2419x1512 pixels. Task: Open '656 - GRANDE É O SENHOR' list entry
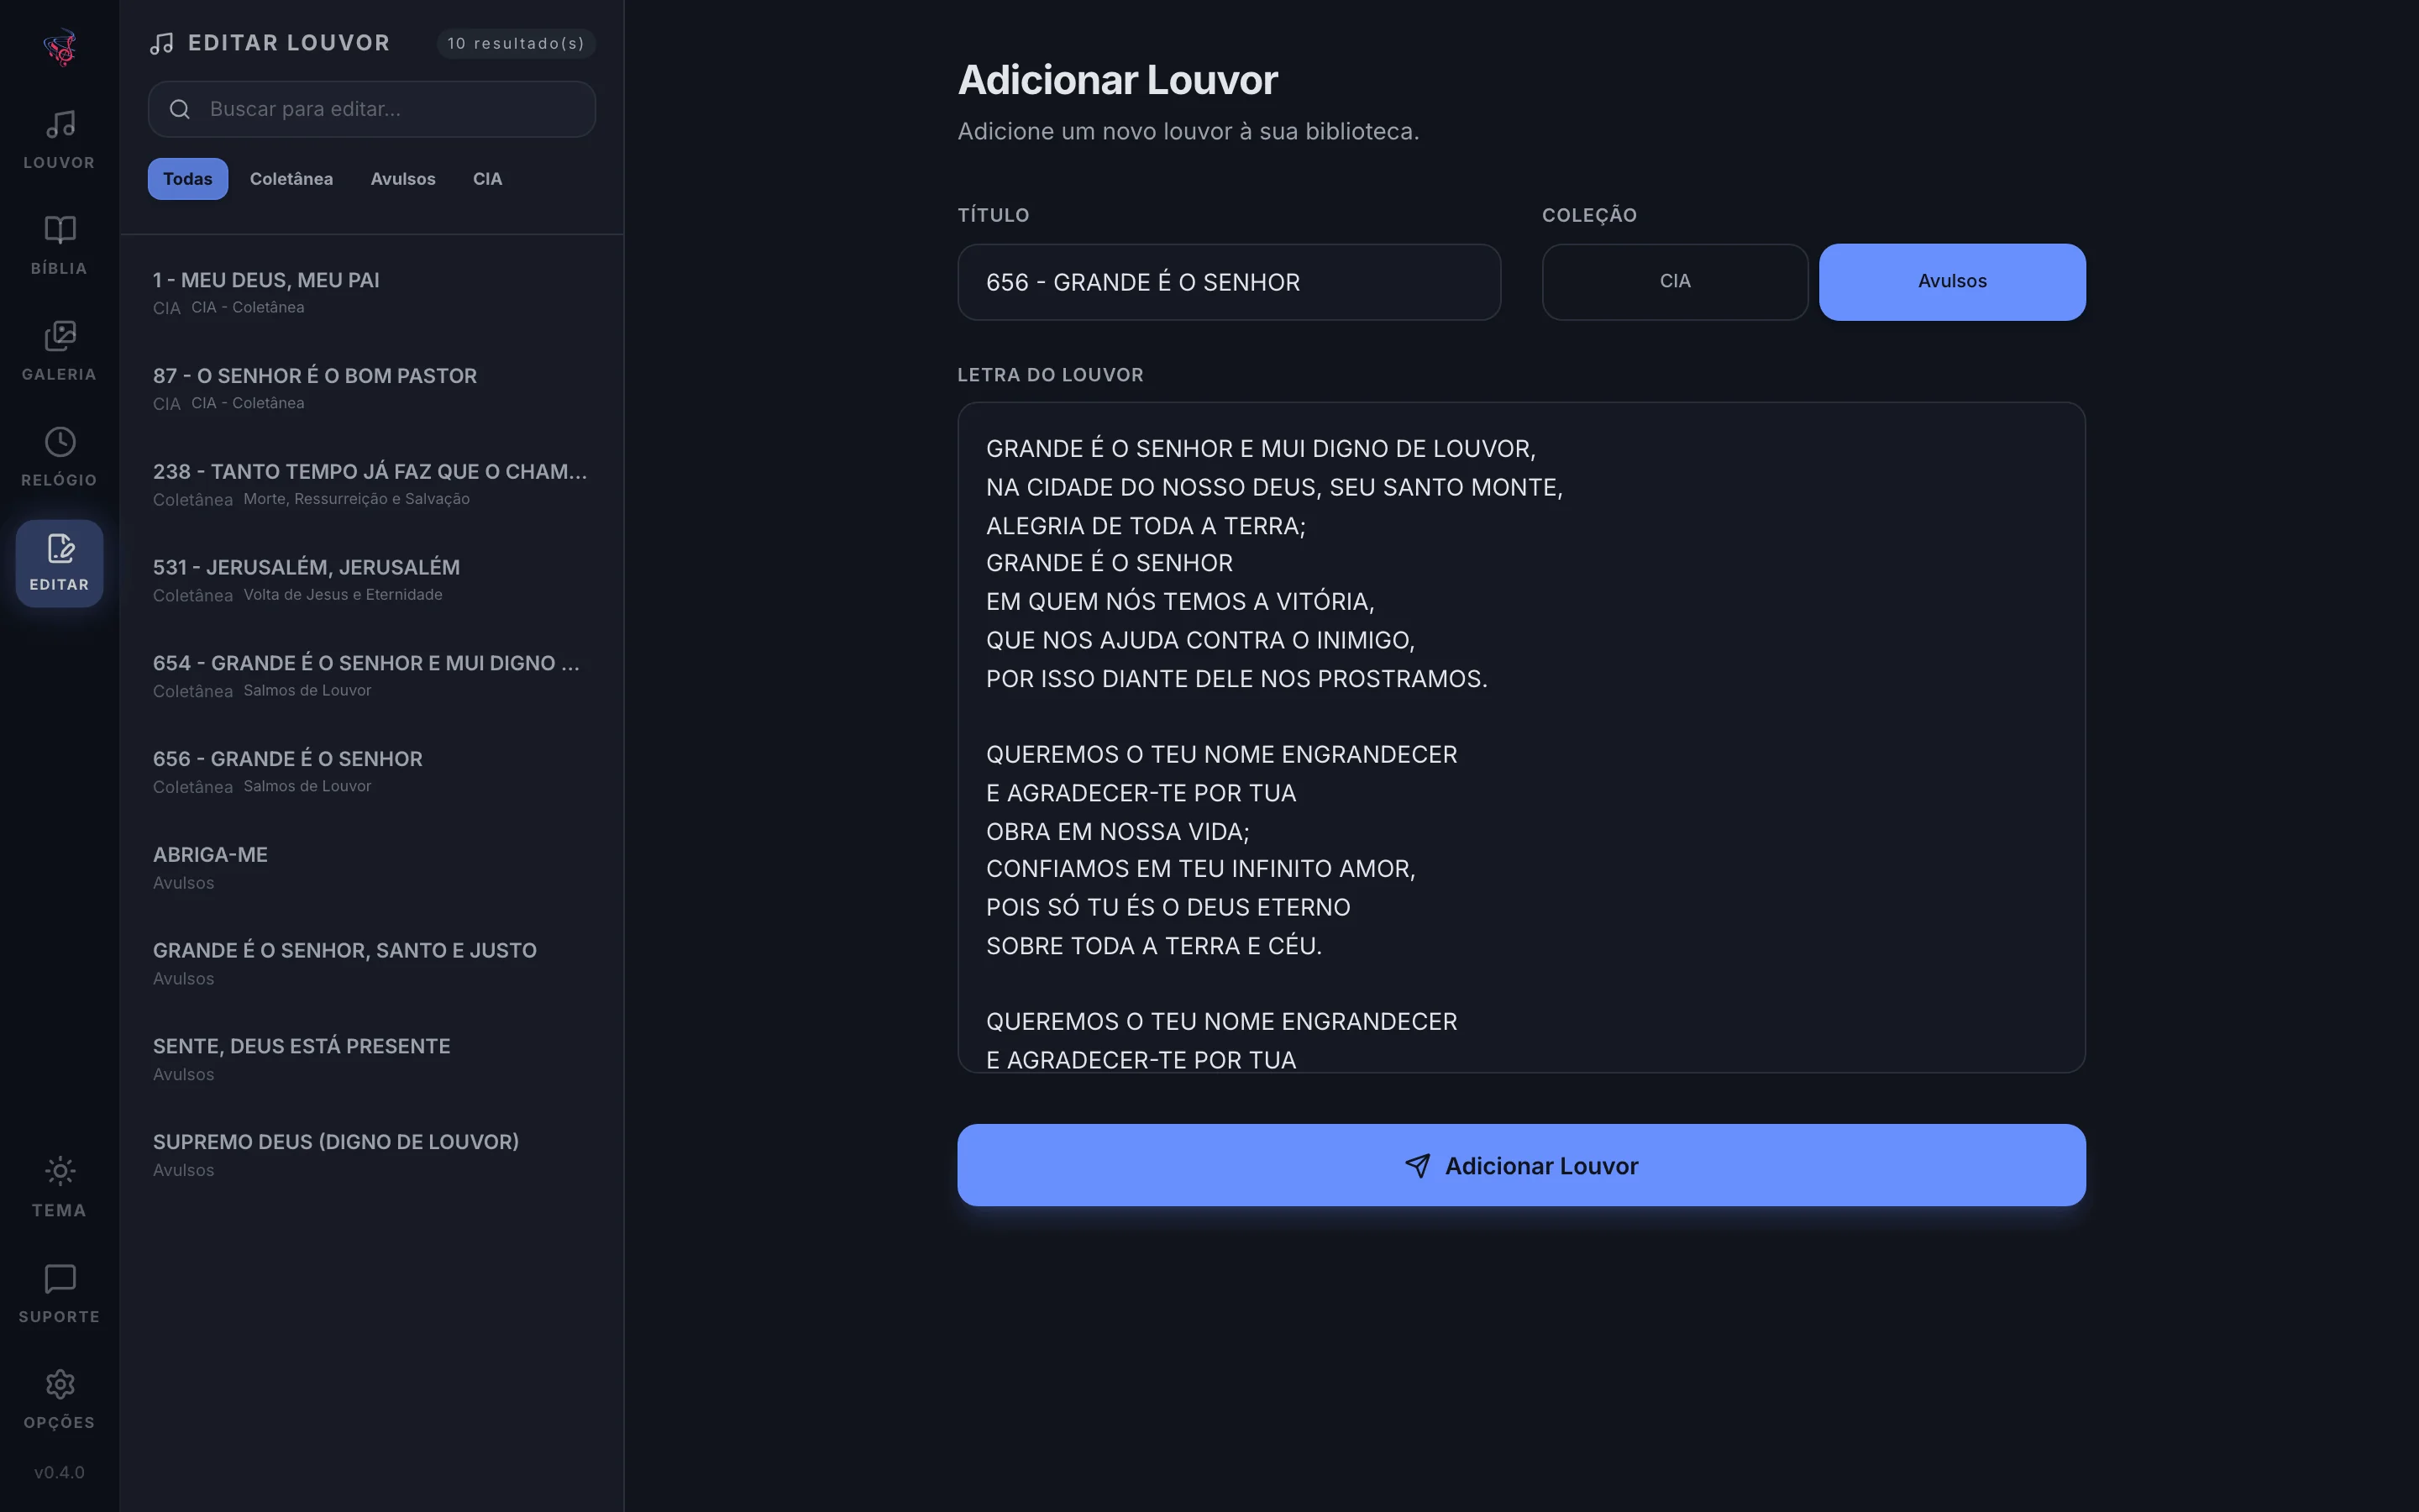pyautogui.click(x=372, y=772)
